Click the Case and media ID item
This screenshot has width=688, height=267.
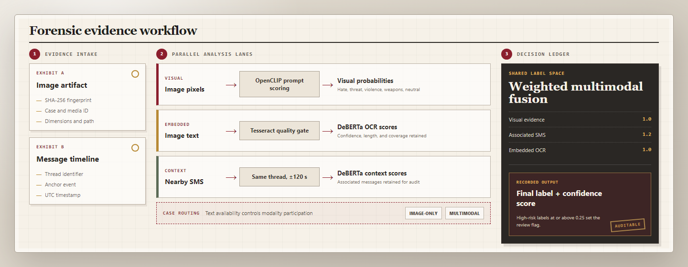[66, 111]
